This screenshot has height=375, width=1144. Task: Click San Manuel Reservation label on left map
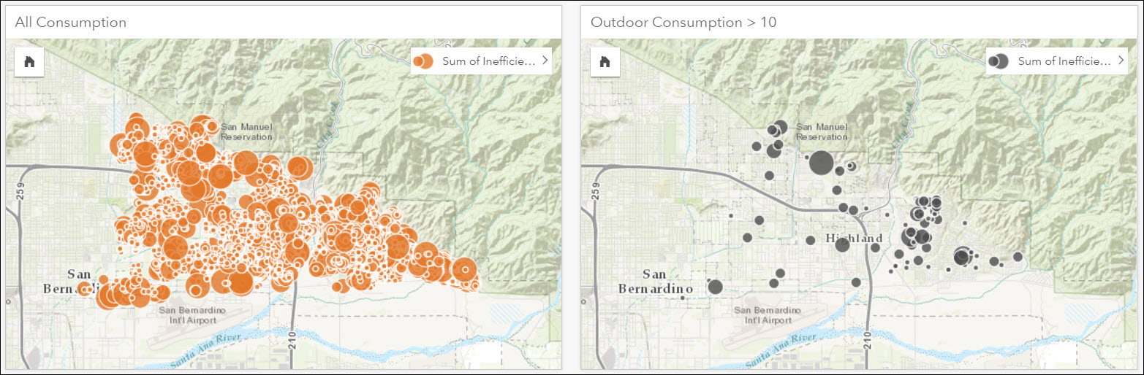coord(246,132)
